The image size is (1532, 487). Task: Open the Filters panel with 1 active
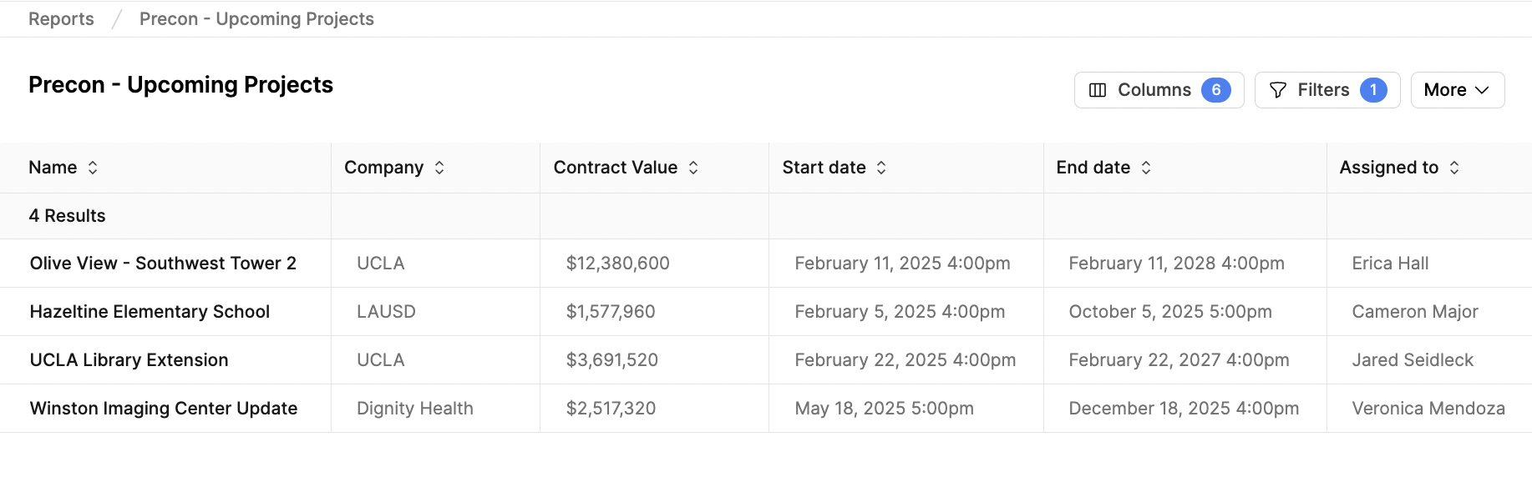1327,90
